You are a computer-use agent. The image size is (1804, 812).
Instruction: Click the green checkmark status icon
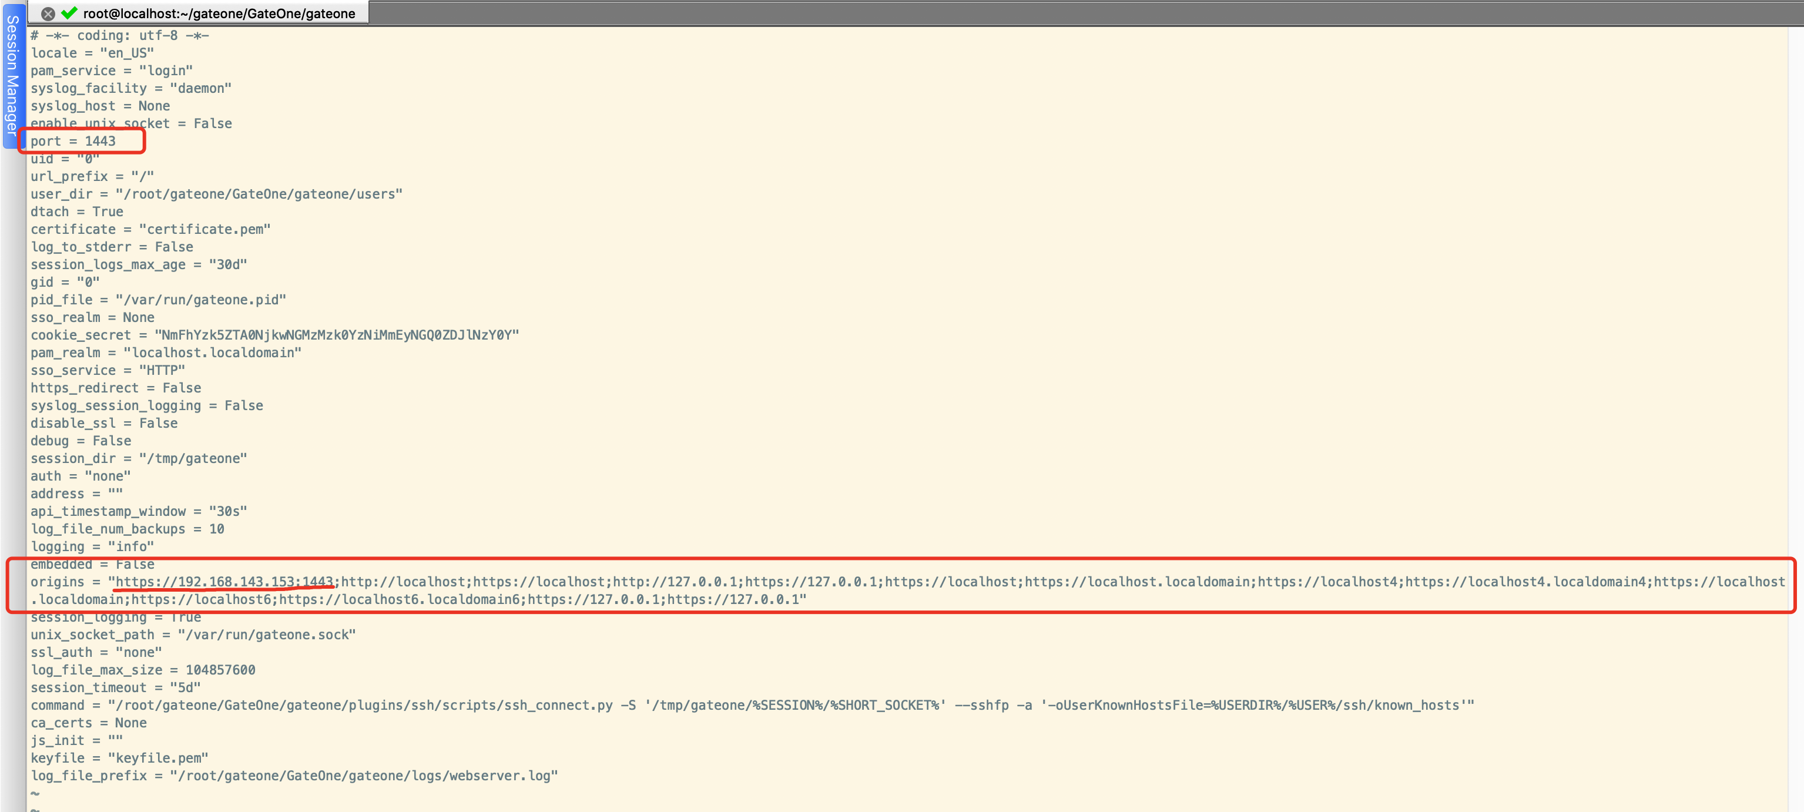point(69,12)
